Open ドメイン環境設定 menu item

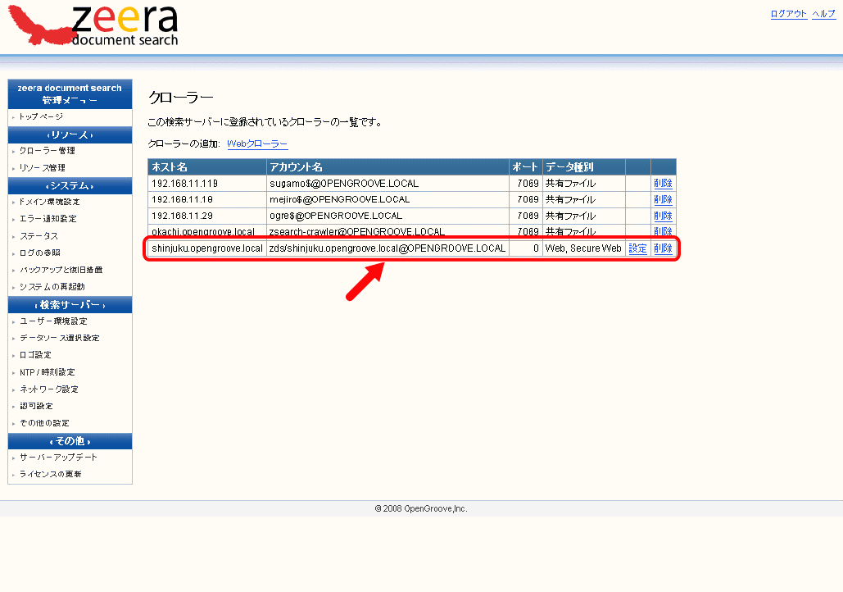49,202
